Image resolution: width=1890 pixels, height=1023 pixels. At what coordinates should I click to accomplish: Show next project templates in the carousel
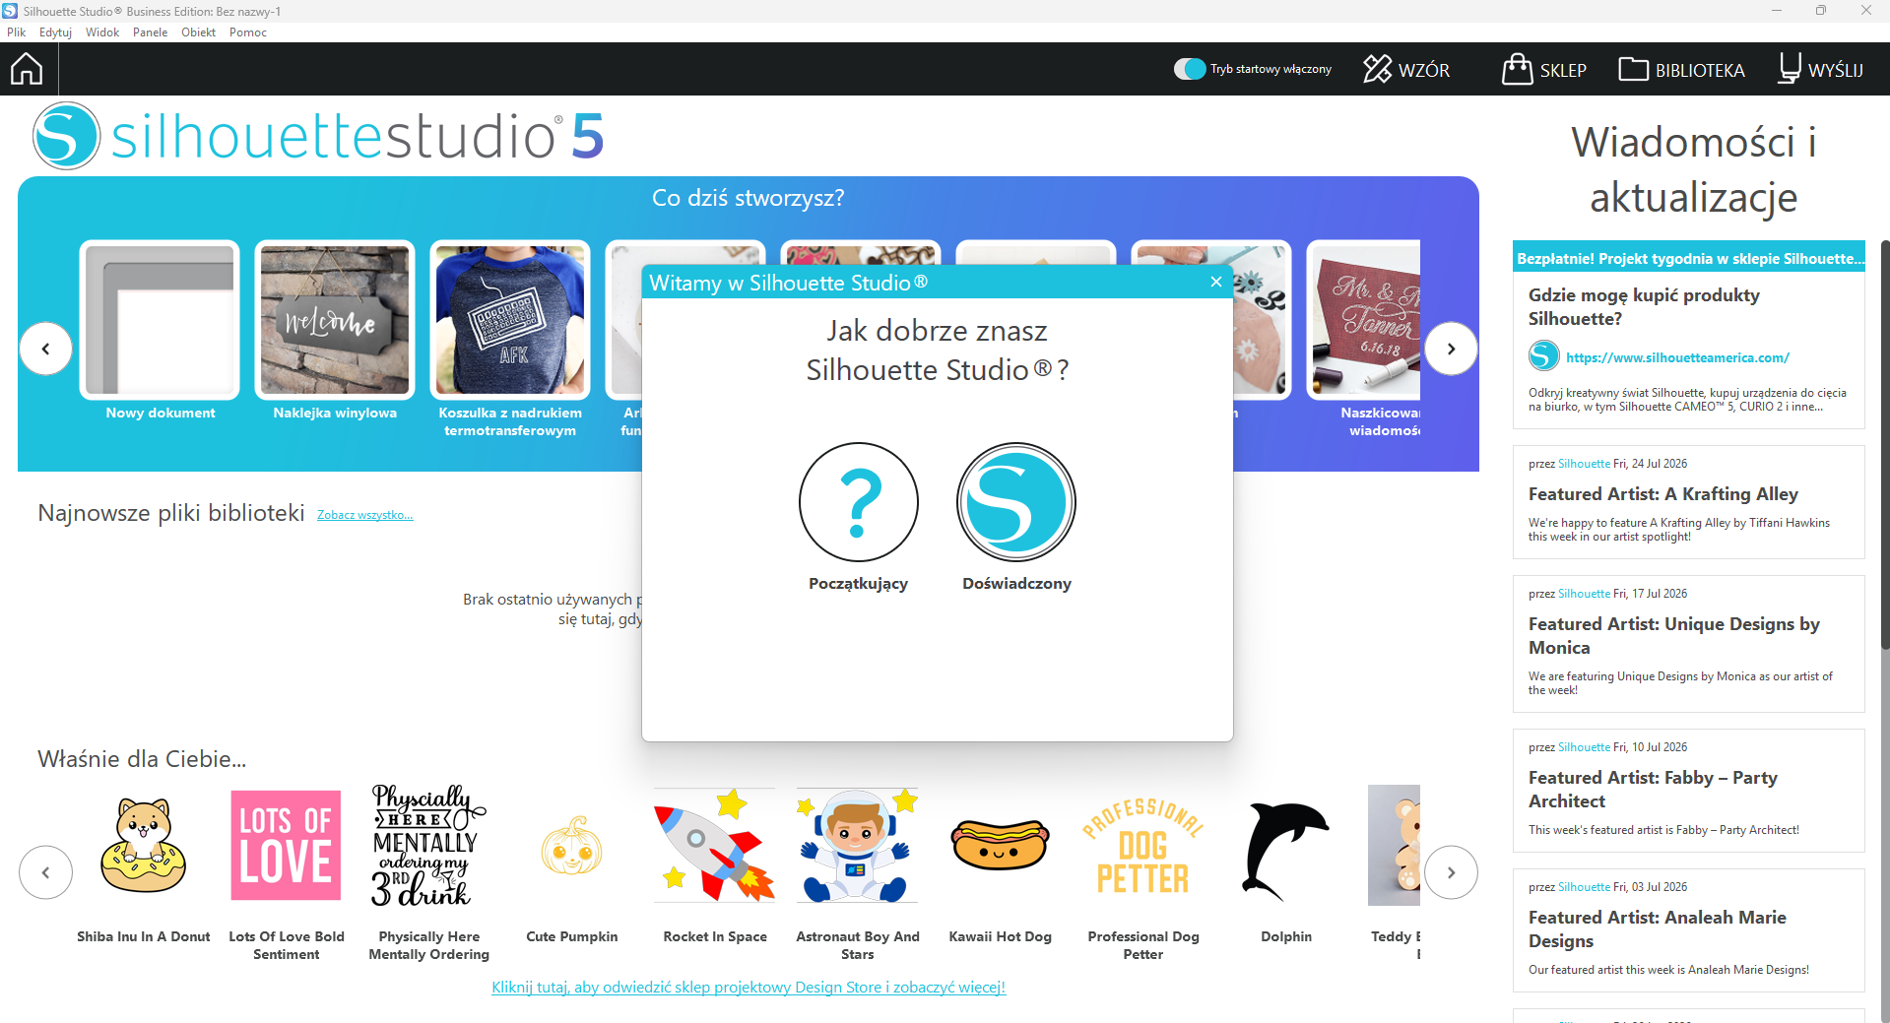(x=1452, y=349)
